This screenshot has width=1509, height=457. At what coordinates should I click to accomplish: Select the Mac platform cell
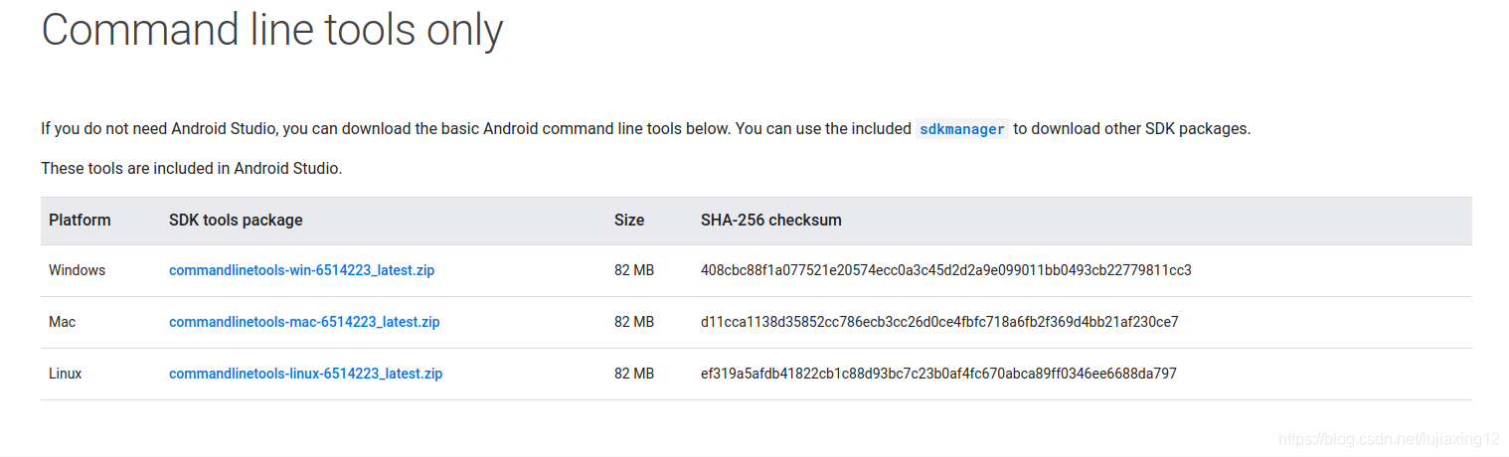(x=62, y=322)
